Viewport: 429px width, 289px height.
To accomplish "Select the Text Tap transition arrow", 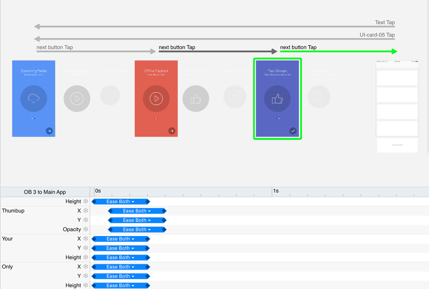I will click(x=214, y=26).
